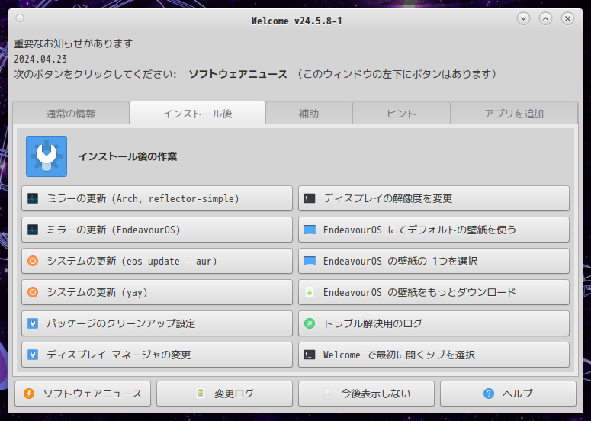Click EndeavourOS の壁紙をもっとダウンロード button
591x421 pixels.
coord(434,292)
